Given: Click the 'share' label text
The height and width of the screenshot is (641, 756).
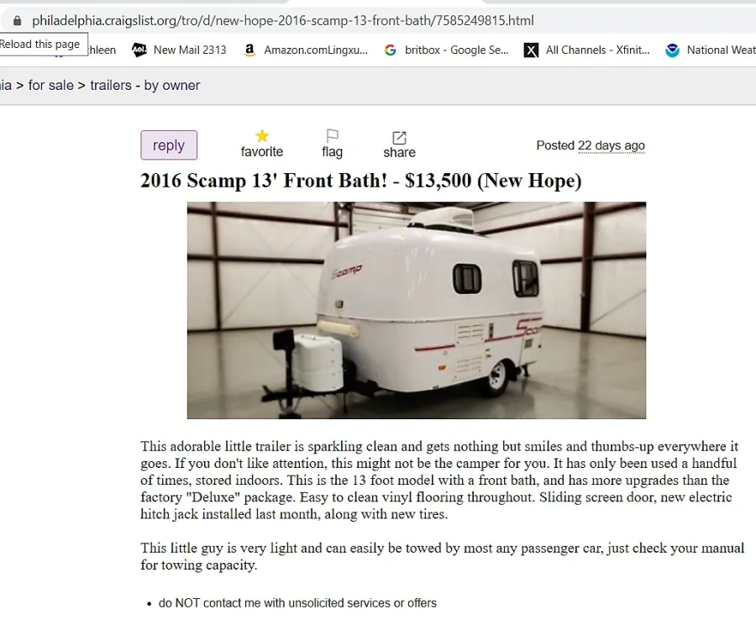Looking at the screenshot, I should [399, 152].
